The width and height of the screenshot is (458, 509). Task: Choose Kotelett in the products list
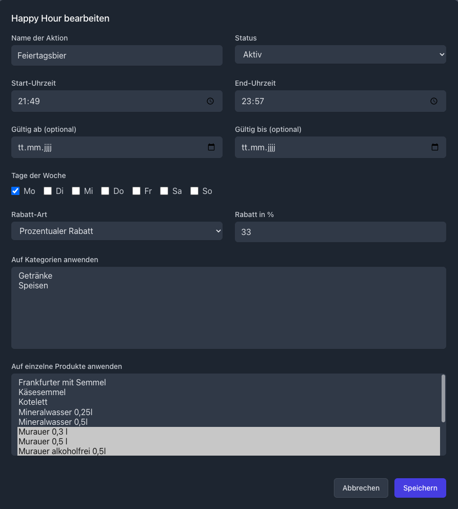33,402
